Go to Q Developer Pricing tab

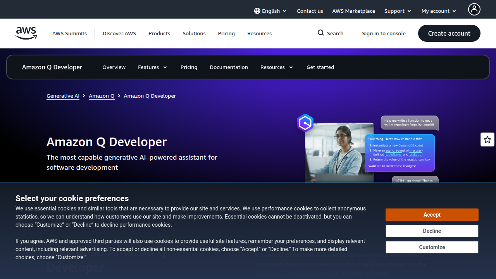point(189,67)
